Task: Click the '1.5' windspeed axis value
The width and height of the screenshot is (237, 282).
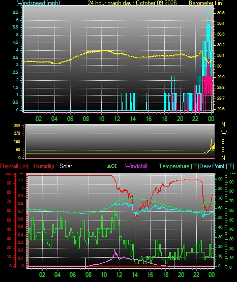Action: (15, 87)
